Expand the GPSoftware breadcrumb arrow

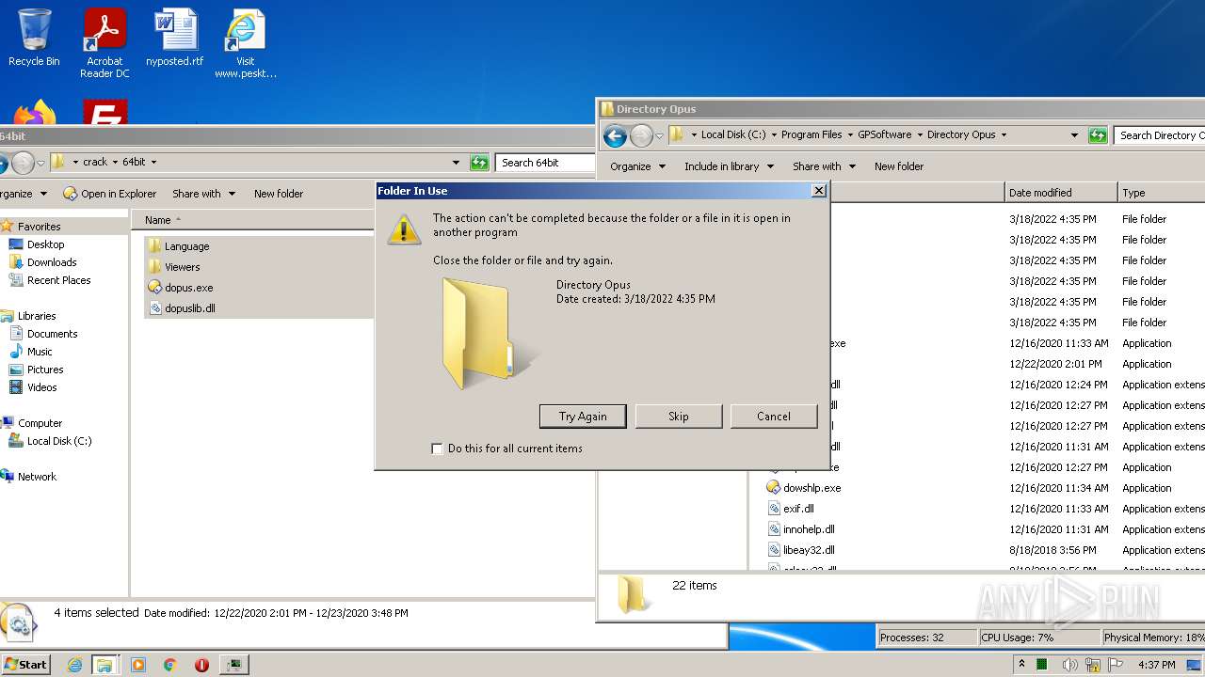click(920, 135)
